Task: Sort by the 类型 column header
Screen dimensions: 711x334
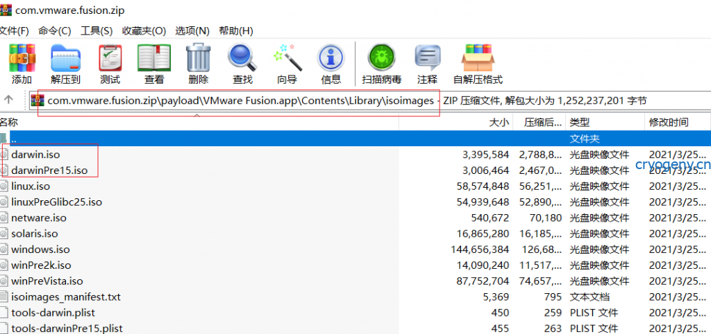Action: point(605,122)
